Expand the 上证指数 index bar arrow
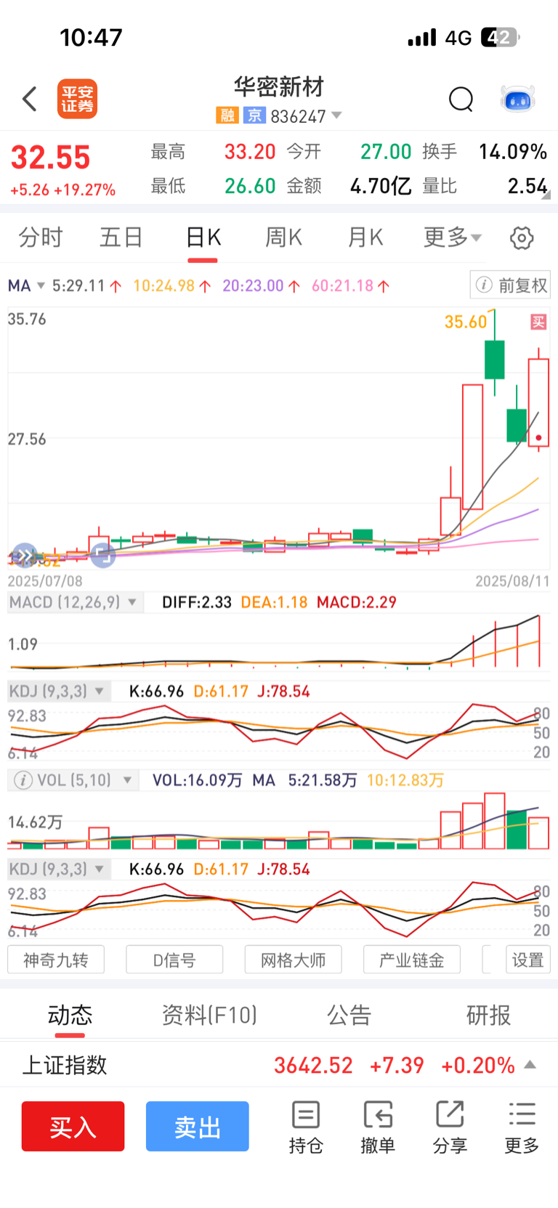558x1208 pixels. click(x=530, y=1065)
